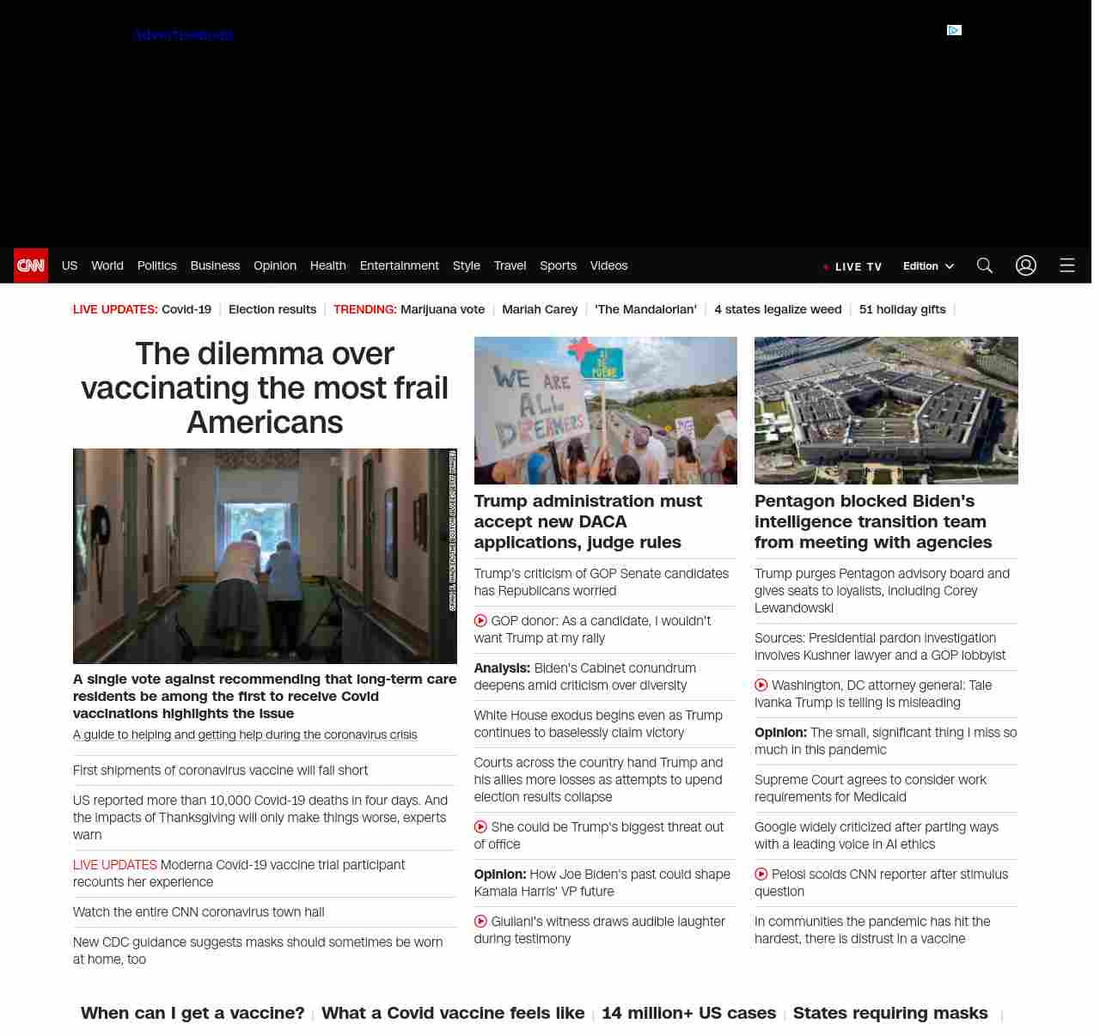The width and height of the screenshot is (1100, 1036).
Task: Open the hamburger menu icon
Action: 1067,265
